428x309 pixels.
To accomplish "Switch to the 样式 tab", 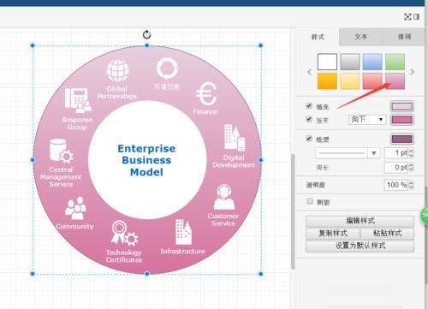I will 318,37.
